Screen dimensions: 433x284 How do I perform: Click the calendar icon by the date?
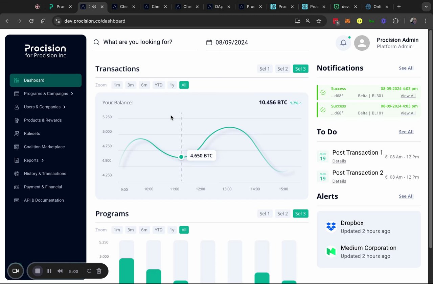[x=209, y=43]
